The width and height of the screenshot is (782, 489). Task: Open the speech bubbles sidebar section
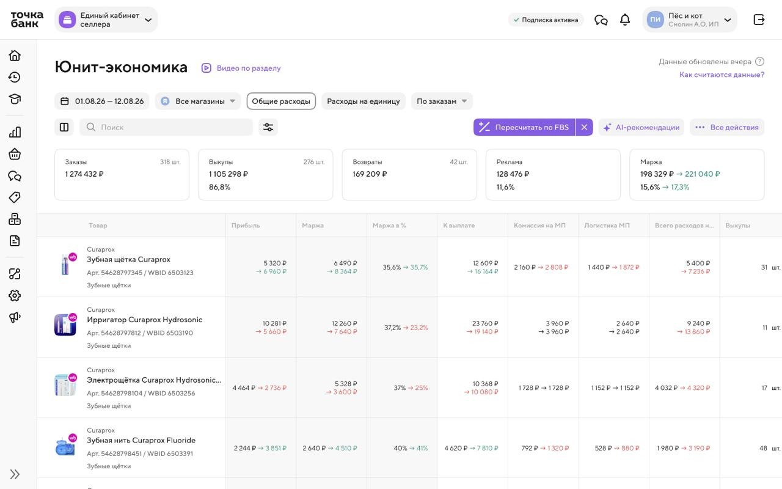tap(15, 176)
